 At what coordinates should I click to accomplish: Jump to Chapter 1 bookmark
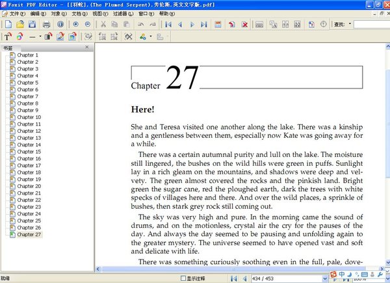pos(27,55)
